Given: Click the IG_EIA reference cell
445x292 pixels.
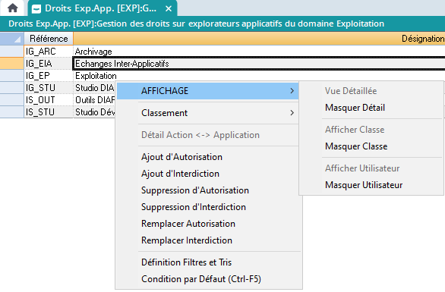Looking at the screenshot, I should 49,64.
